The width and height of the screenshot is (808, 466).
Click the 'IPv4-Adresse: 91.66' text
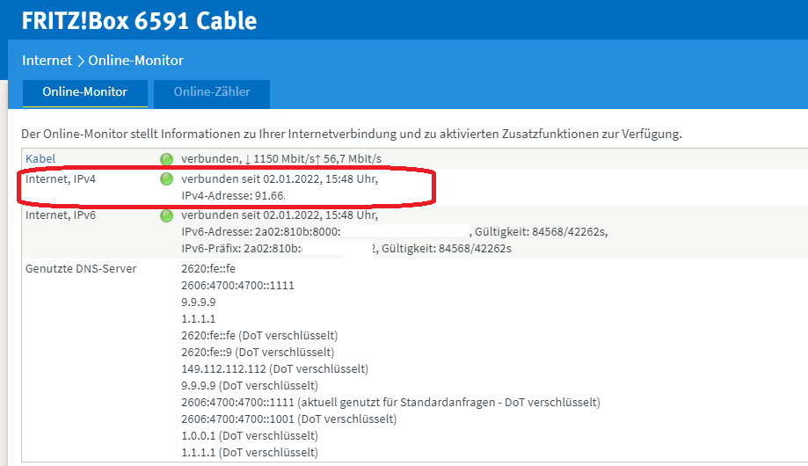[233, 196]
